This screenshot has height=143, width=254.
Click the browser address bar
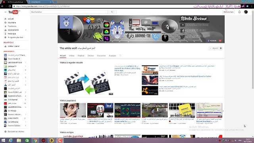tap(104, 6)
